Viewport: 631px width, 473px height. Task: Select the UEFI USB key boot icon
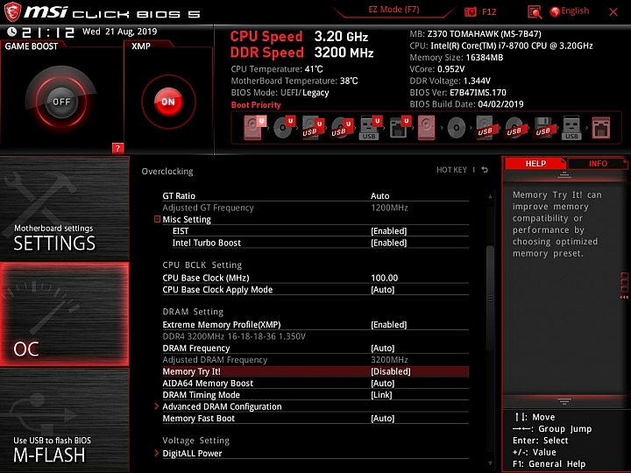coord(370,128)
